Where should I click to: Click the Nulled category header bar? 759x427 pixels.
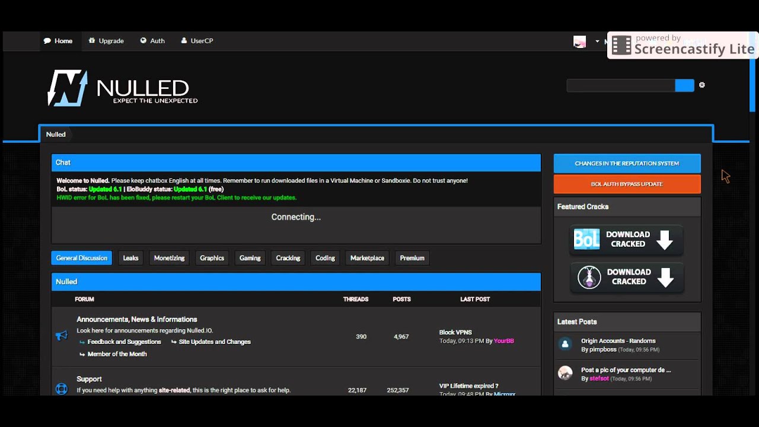(x=296, y=282)
